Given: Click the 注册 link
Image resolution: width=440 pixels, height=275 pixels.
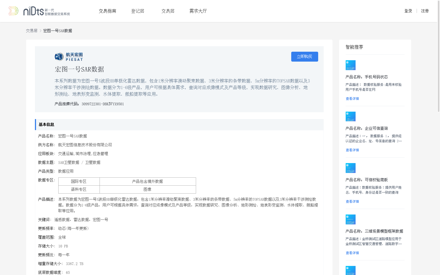Looking at the screenshot, I should [425, 11].
